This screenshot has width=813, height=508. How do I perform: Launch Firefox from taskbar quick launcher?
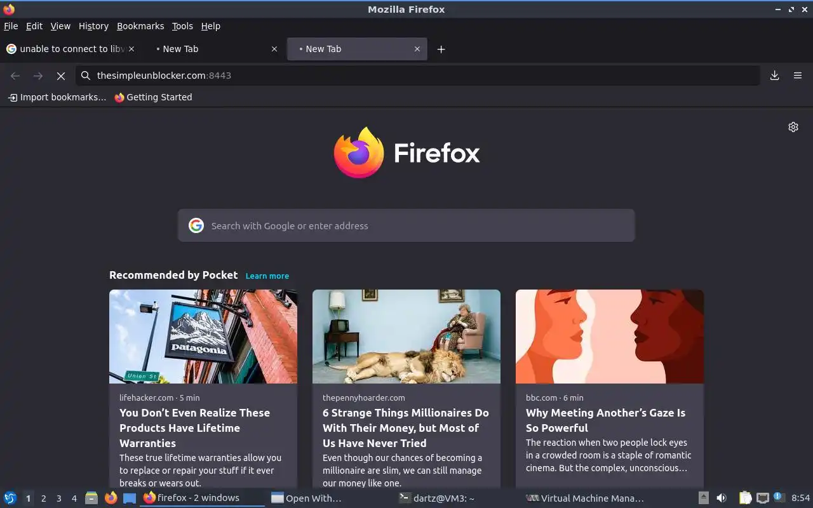point(111,498)
